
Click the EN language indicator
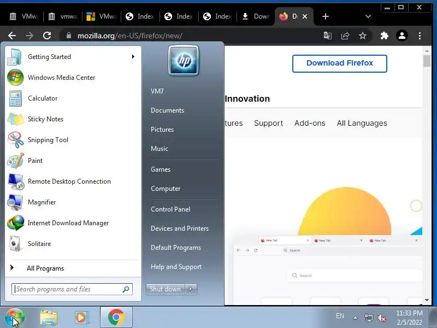click(340, 316)
